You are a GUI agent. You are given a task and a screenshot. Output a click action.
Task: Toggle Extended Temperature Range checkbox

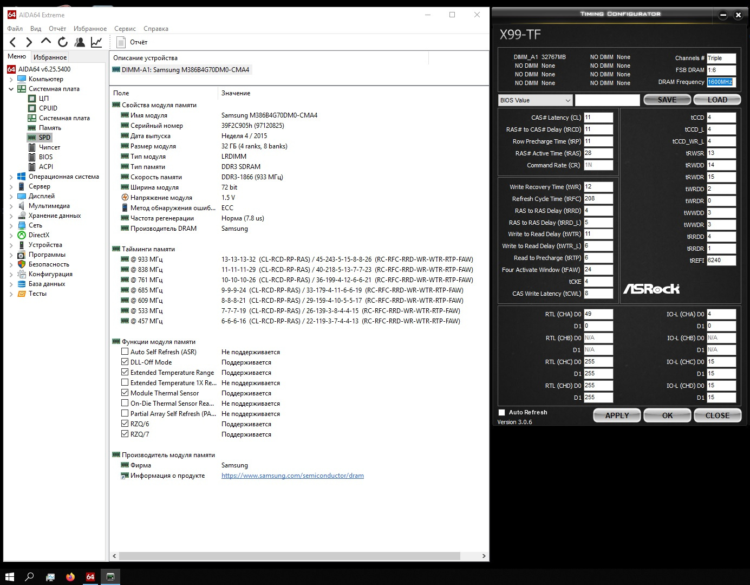coord(125,373)
